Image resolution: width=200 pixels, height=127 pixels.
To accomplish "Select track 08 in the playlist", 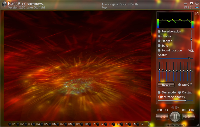I will click(66, 124).
